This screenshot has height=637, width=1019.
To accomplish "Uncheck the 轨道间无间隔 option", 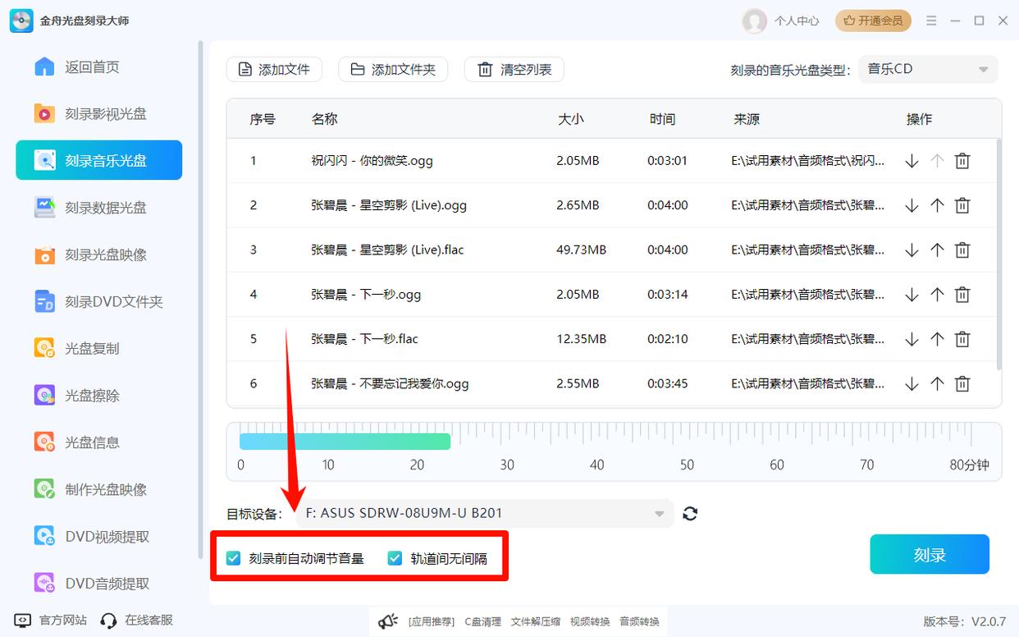I will (392, 557).
